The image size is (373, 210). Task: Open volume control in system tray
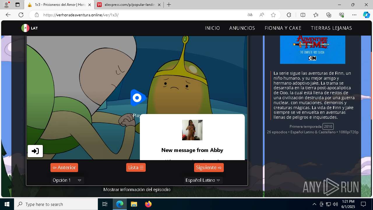pyautogui.click(x=335, y=204)
